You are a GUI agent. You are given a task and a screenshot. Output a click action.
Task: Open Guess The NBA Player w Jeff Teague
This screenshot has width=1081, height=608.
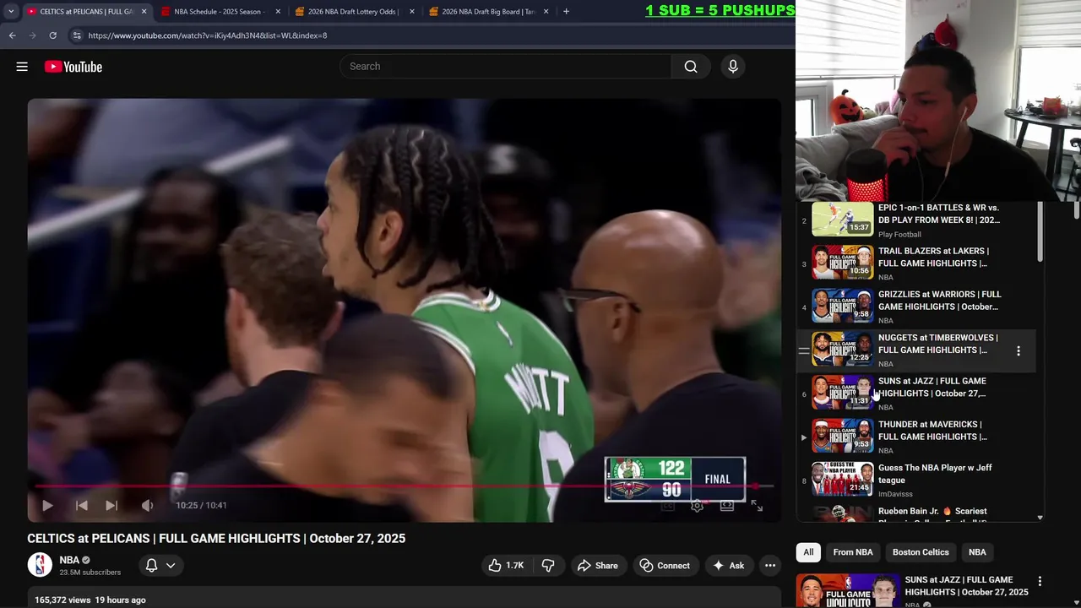[915, 480]
